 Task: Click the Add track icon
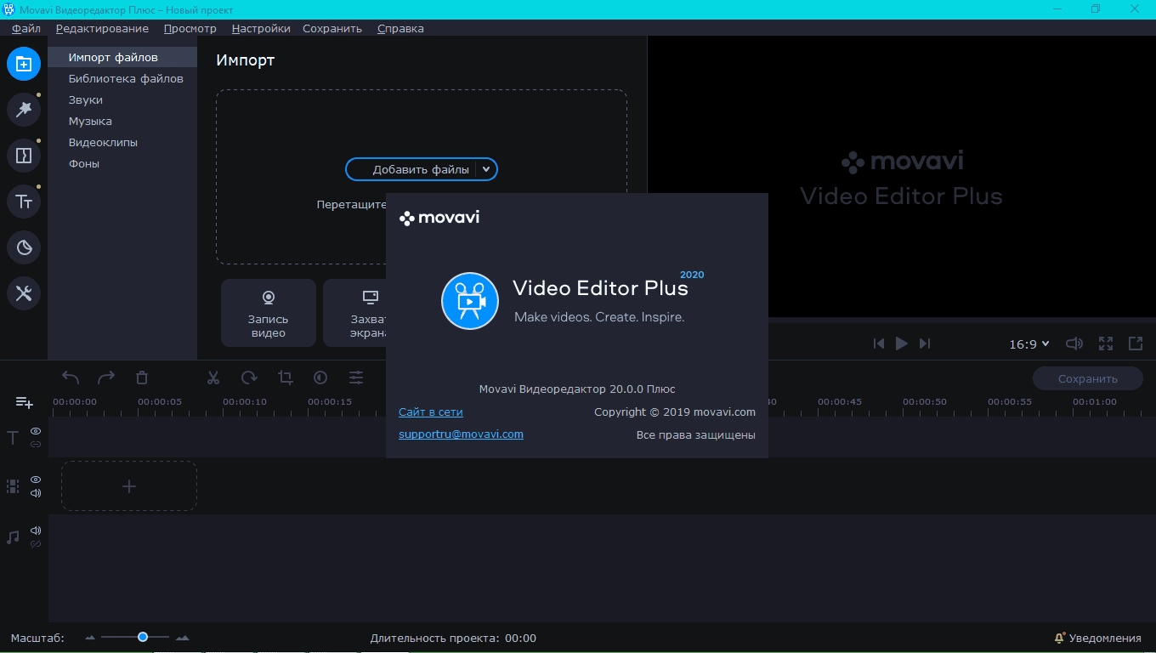click(x=24, y=402)
